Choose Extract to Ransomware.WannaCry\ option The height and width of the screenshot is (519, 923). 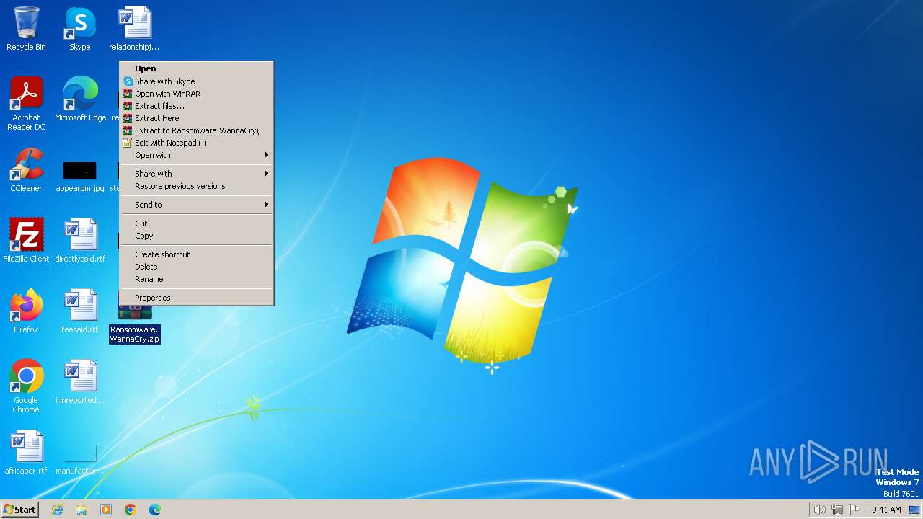coord(197,130)
